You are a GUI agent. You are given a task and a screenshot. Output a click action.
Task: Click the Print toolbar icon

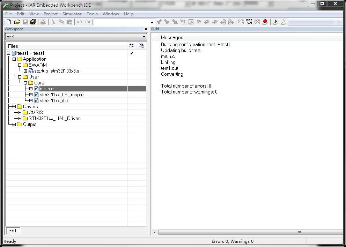click(43, 22)
